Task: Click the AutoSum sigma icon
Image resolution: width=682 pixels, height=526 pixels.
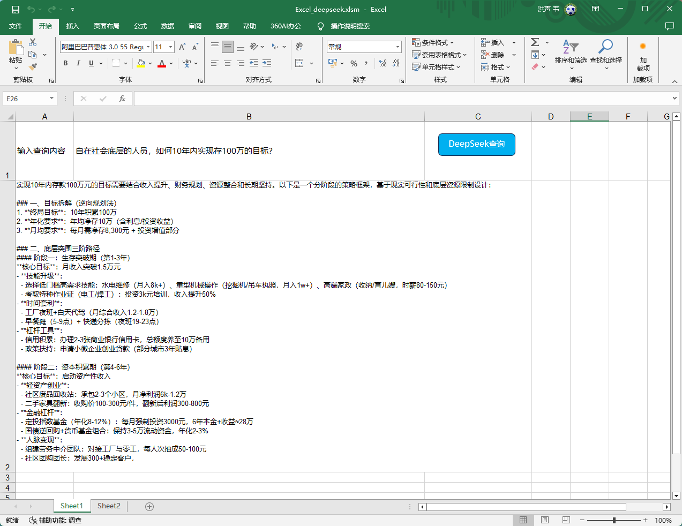Action: point(535,42)
